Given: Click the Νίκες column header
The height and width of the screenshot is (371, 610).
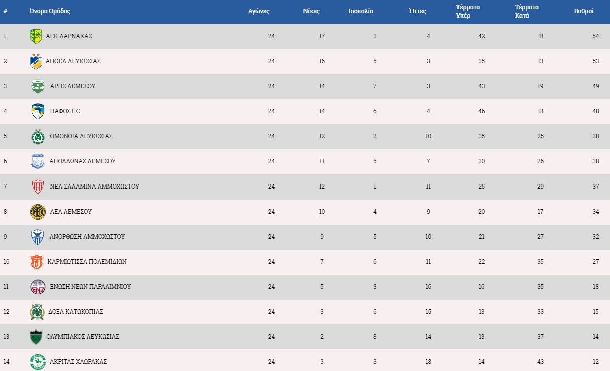Looking at the screenshot, I should coord(311,11).
